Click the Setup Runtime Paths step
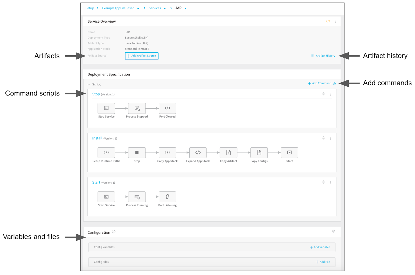415x275 pixels. [x=106, y=153]
